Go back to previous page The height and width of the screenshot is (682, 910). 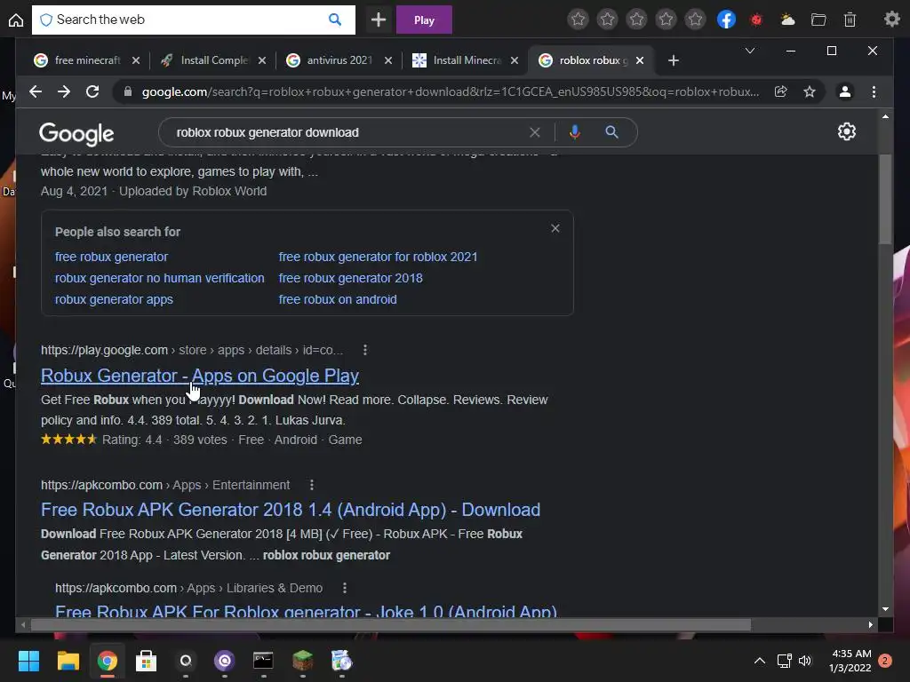coord(36,91)
